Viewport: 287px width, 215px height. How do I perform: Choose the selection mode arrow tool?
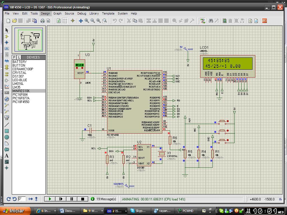tap(7, 30)
